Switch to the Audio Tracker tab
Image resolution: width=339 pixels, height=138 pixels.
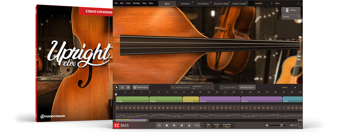tap(240, 3)
